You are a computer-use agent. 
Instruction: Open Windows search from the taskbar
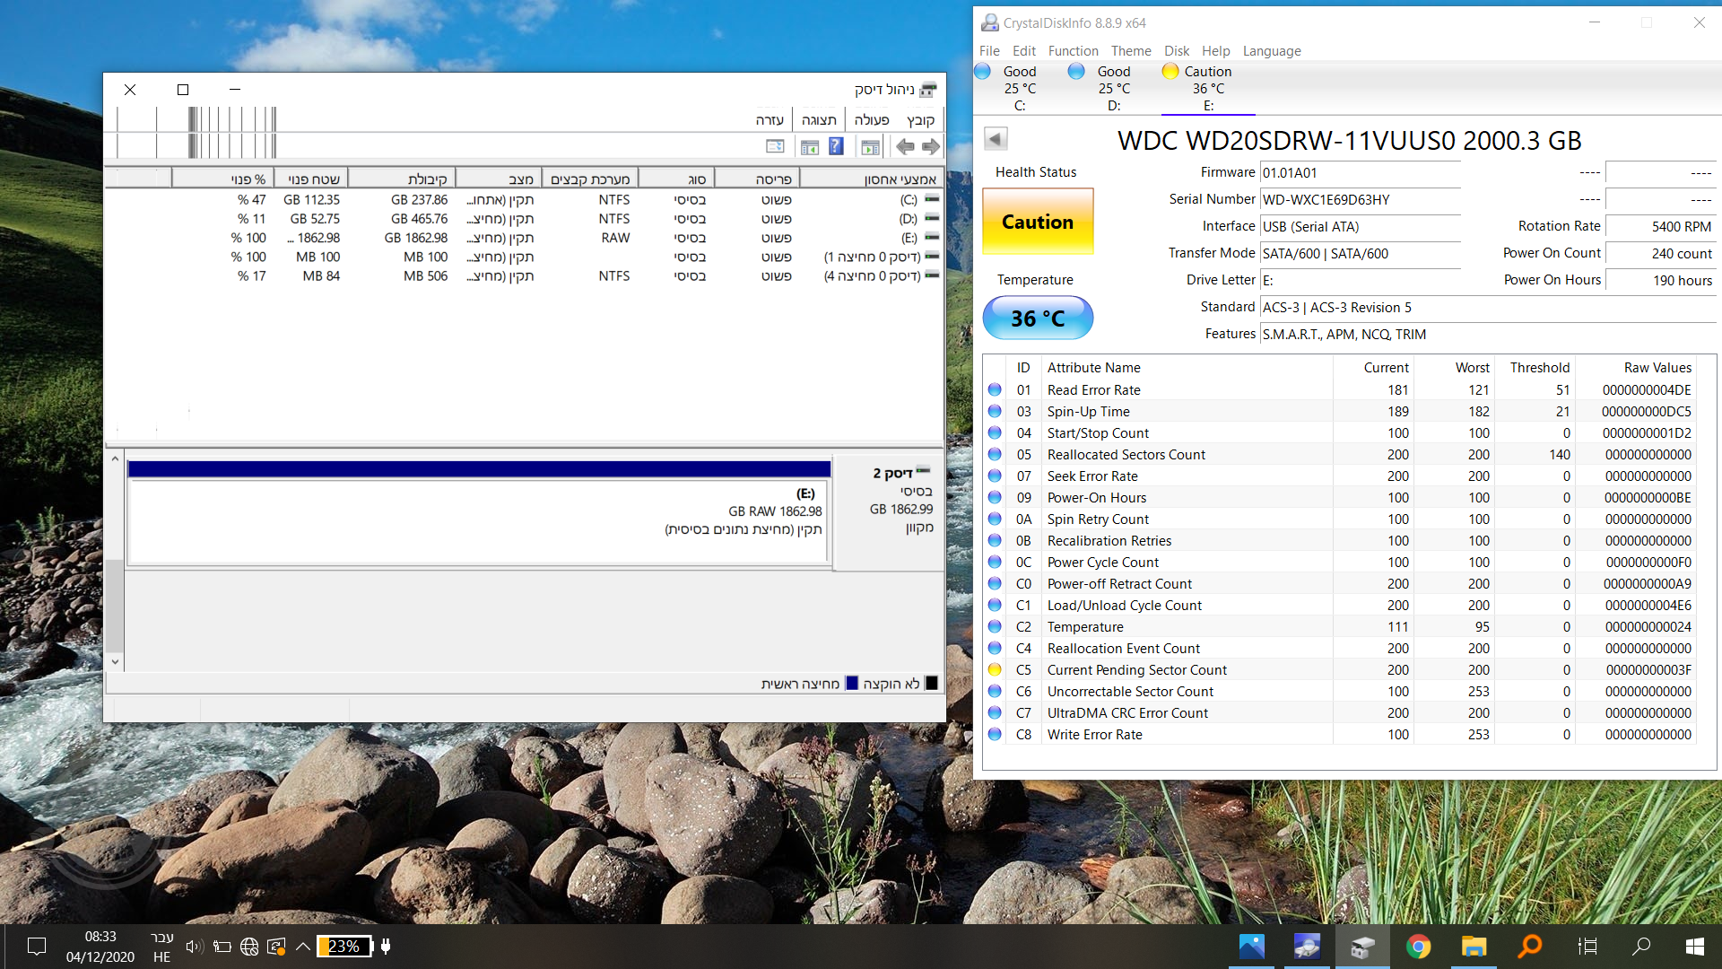click(1641, 947)
